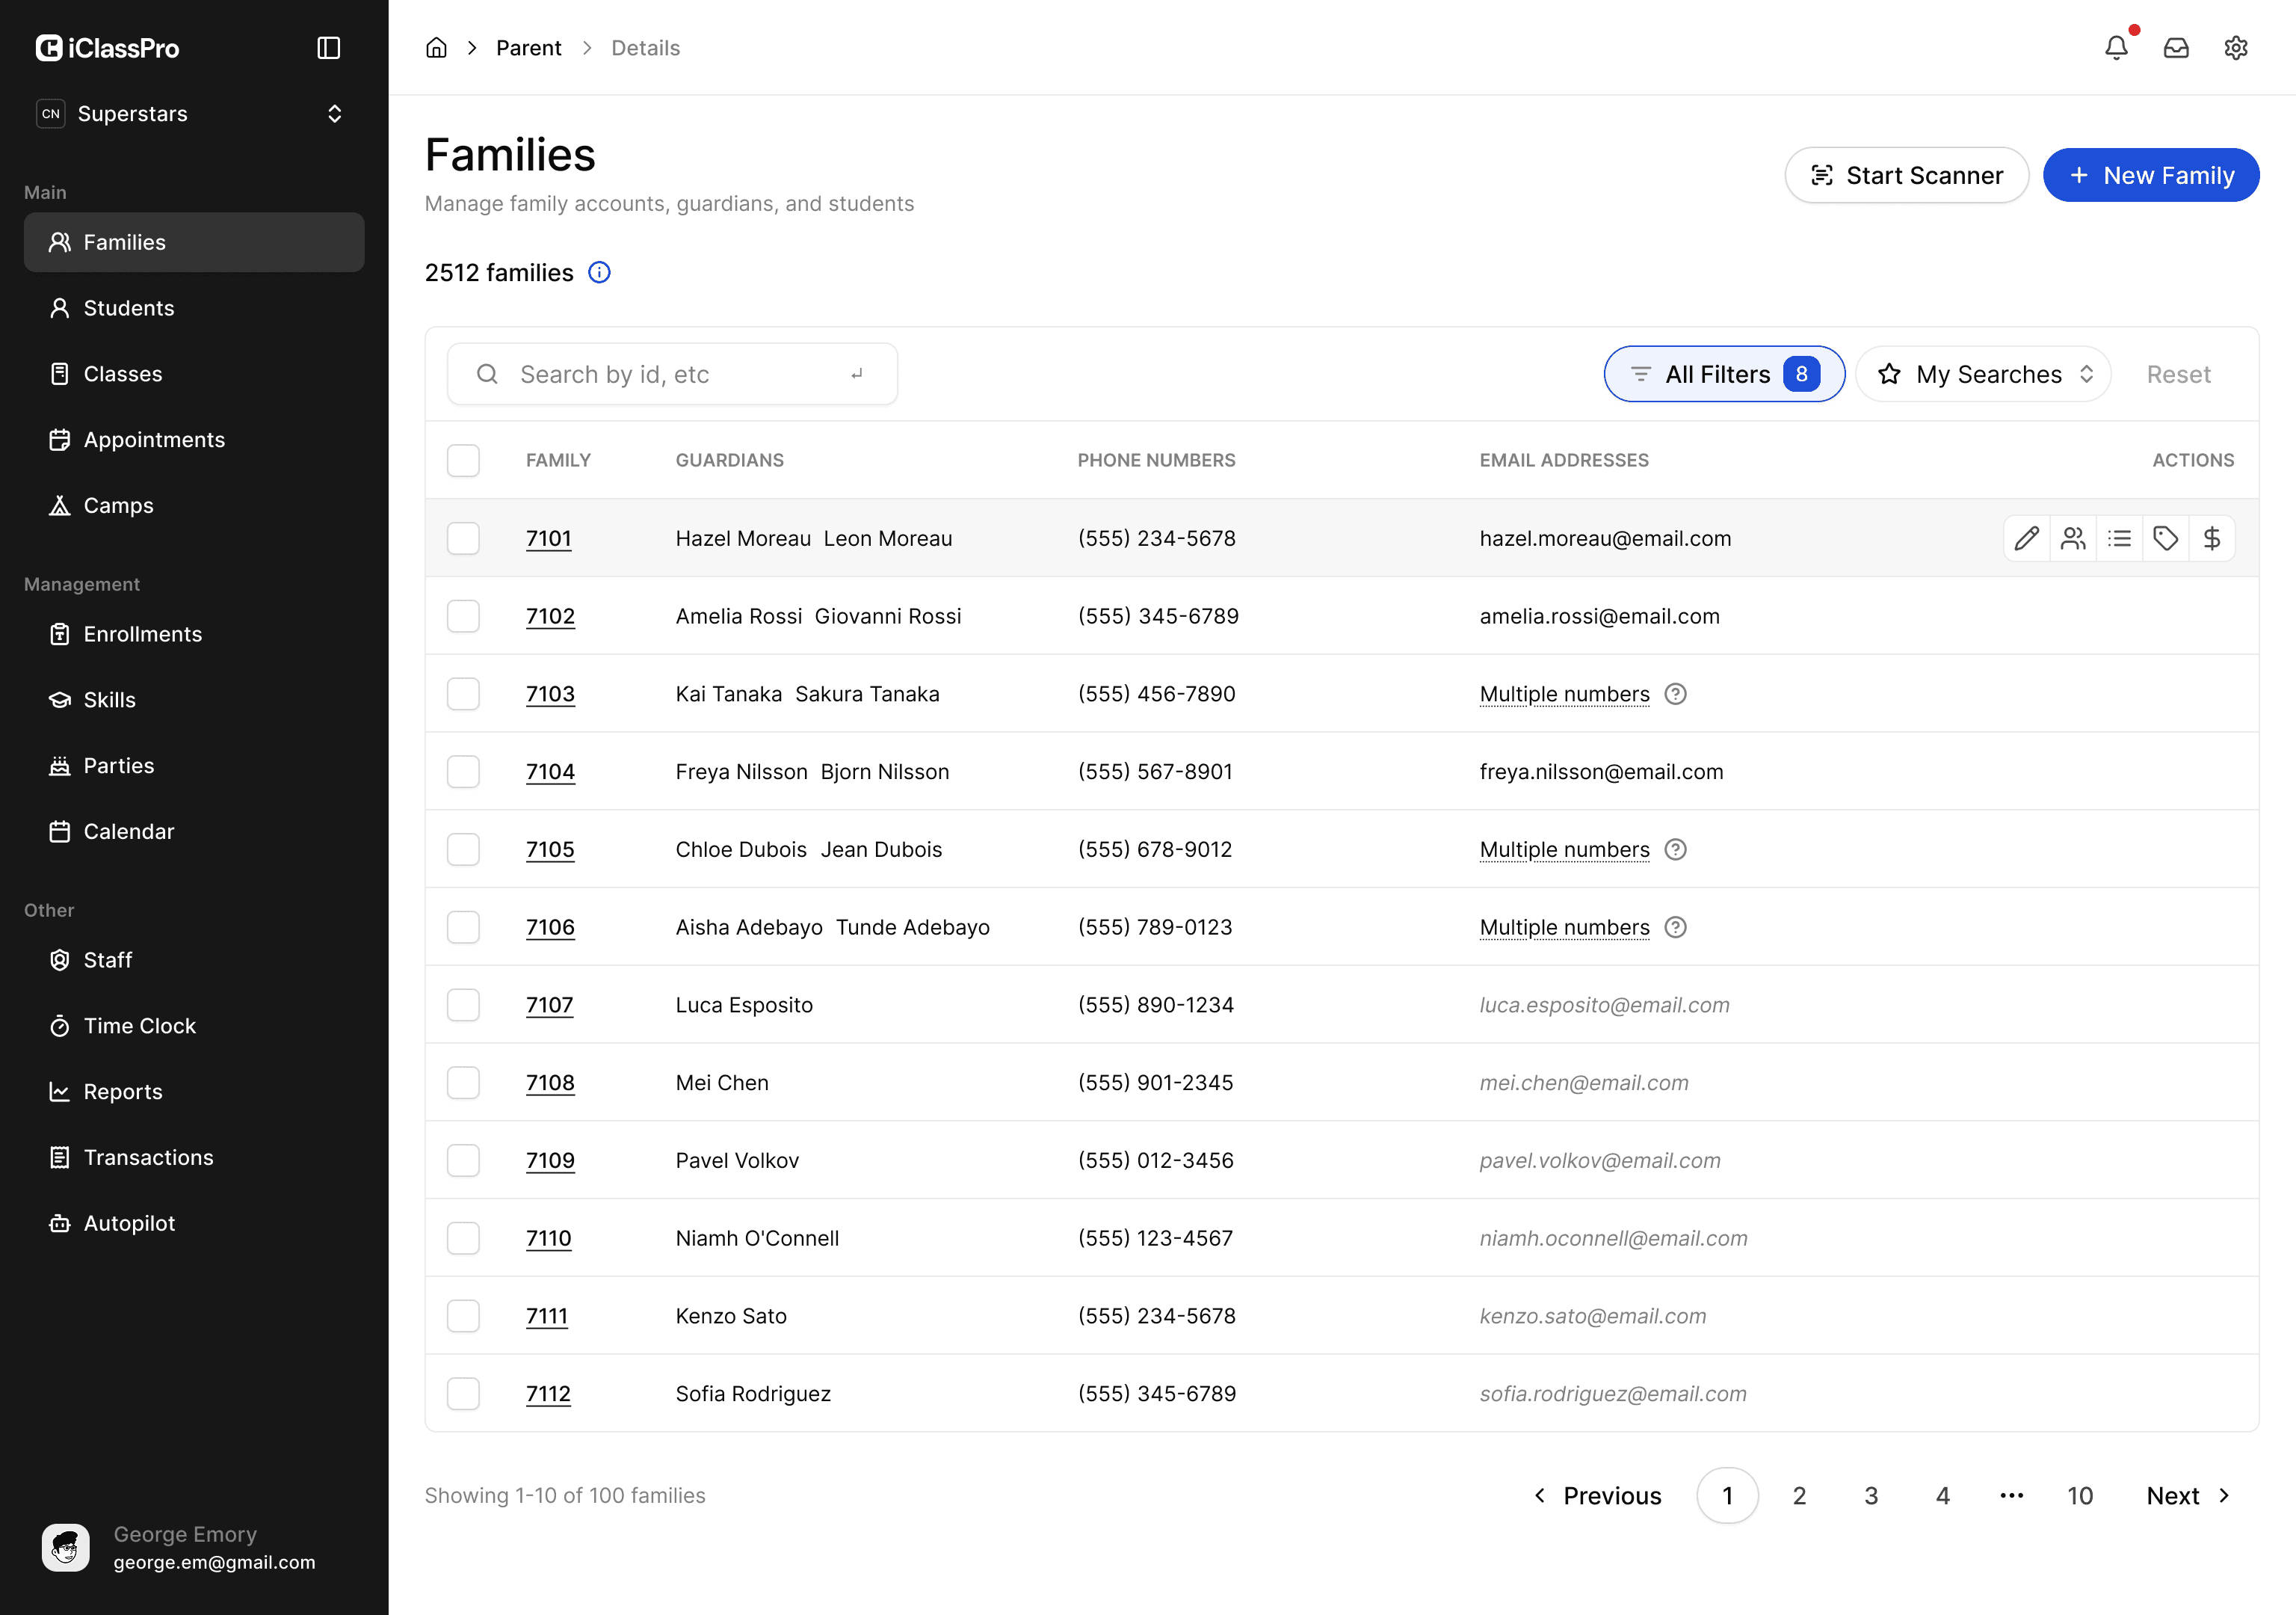This screenshot has width=2296, height=1615.
Task: Open list icon for family 7101
Action: 2119,538
